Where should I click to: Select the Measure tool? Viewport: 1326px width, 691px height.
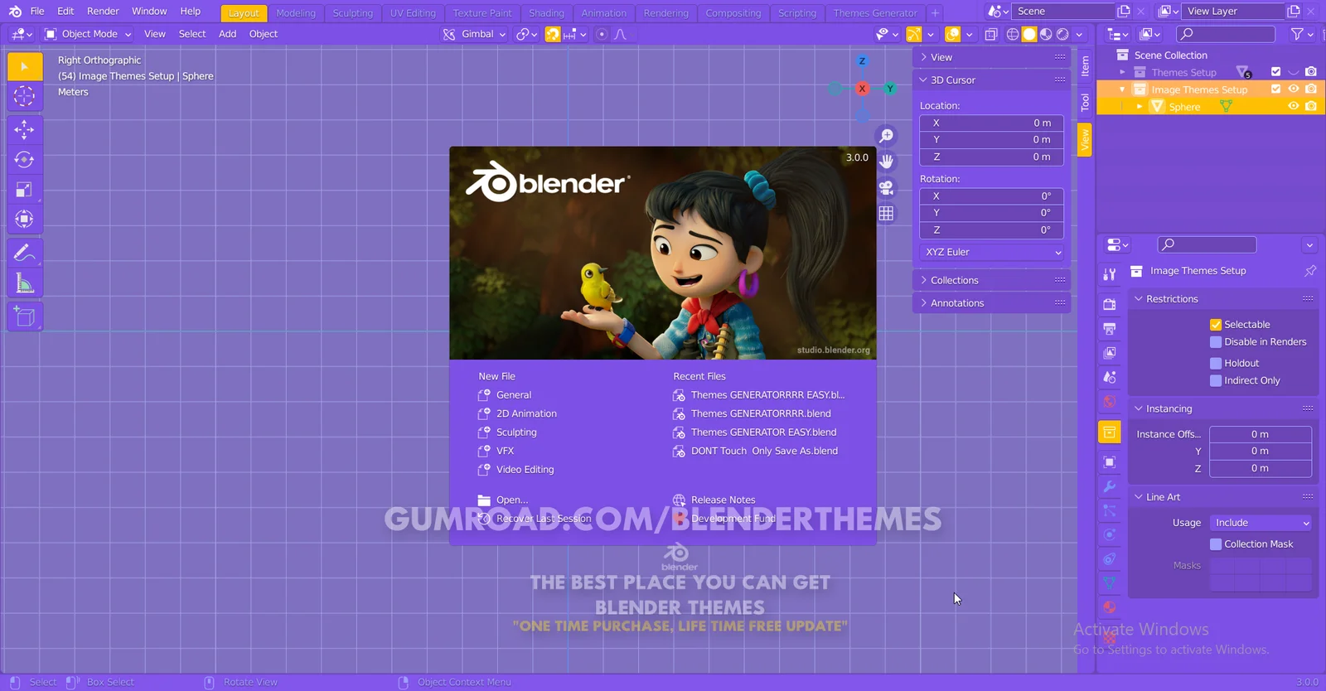25,283
